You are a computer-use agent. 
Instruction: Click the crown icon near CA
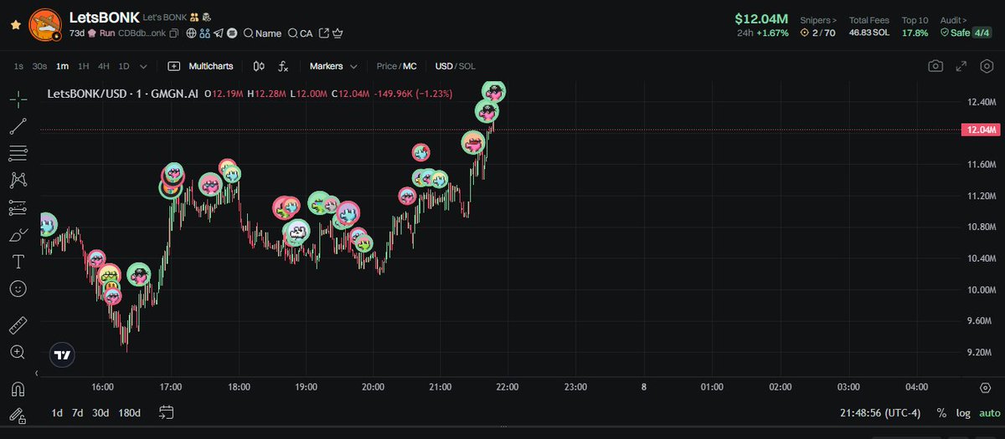338,33
